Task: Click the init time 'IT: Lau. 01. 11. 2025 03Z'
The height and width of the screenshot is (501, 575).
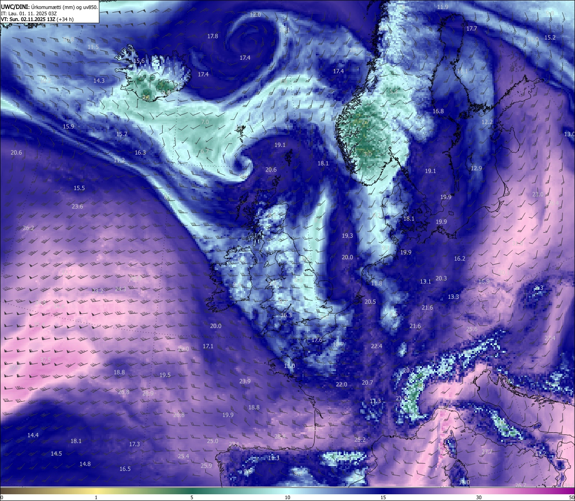Action: click(29, 13)
